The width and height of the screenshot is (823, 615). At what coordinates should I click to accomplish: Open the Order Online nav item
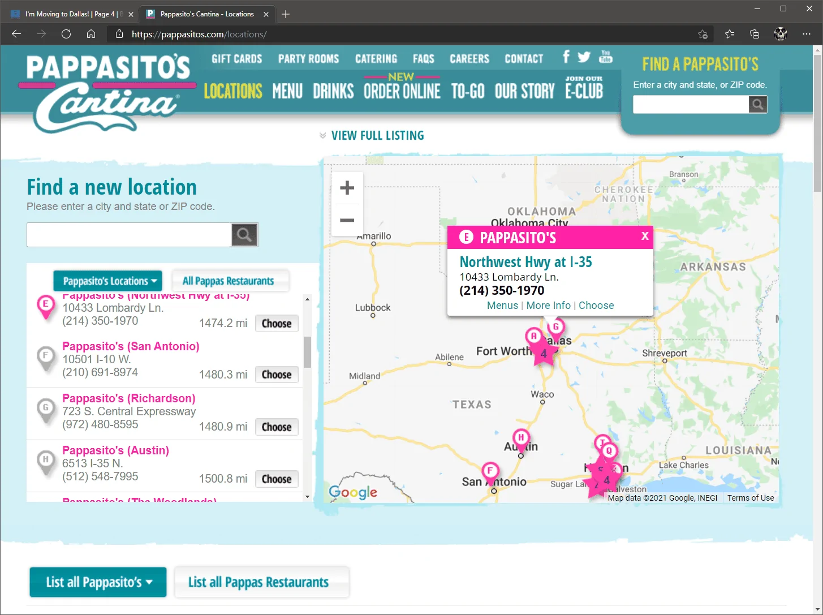pos(402,91)
